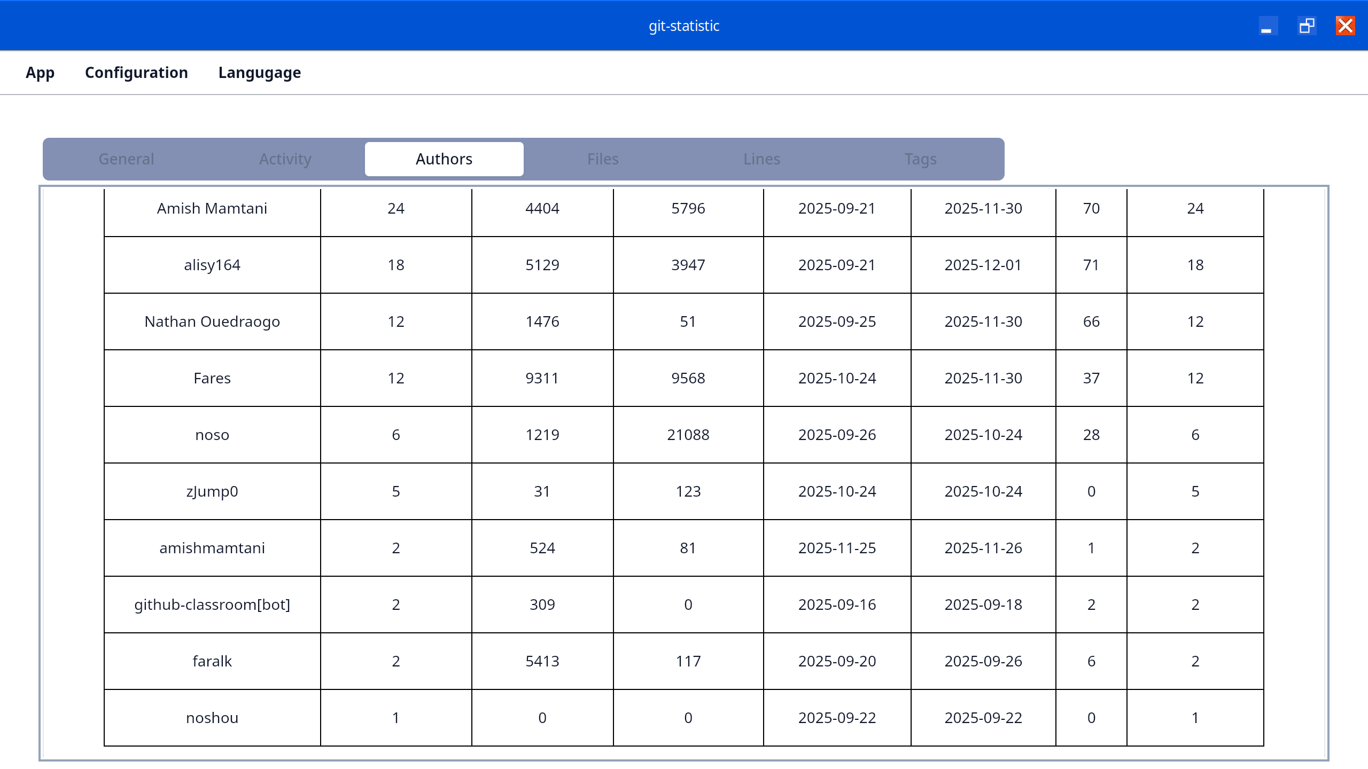Image resolution: width=1368 pixels, height=769 pixels.
Task: Click Nathan Ouedraogo in the table
Action: pyautogui.click(x=212, y=321)
